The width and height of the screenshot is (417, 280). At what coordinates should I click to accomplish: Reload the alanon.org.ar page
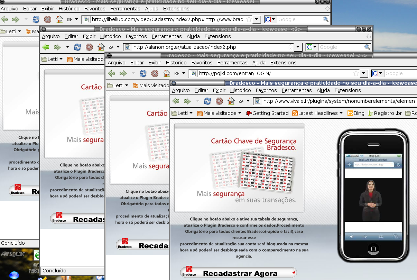coord(77,47)
